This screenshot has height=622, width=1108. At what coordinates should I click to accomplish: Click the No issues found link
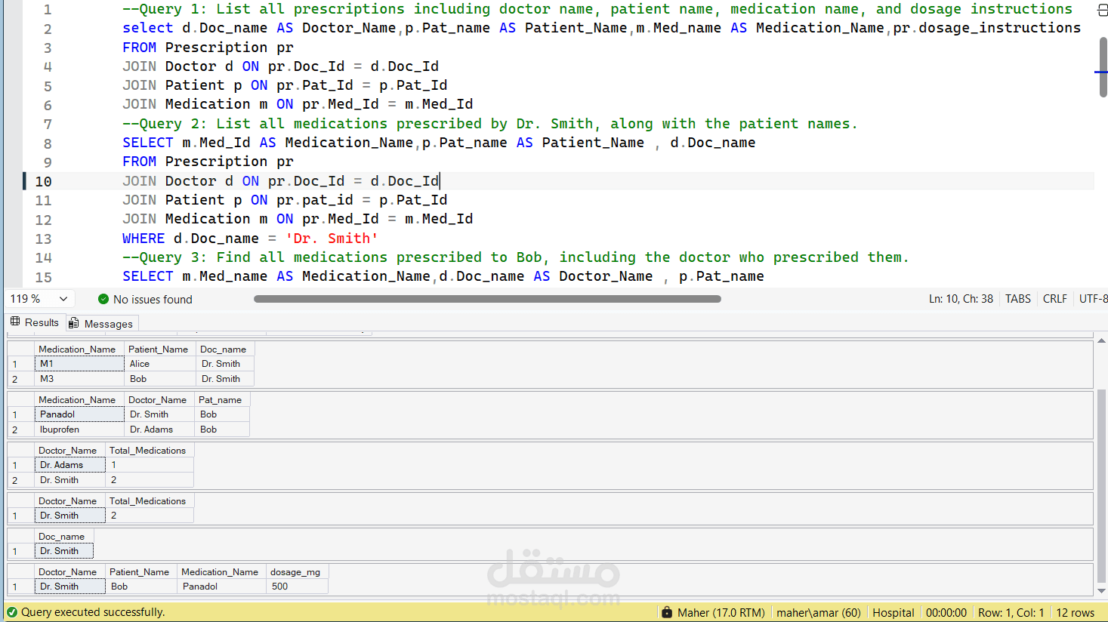[153, 299]
